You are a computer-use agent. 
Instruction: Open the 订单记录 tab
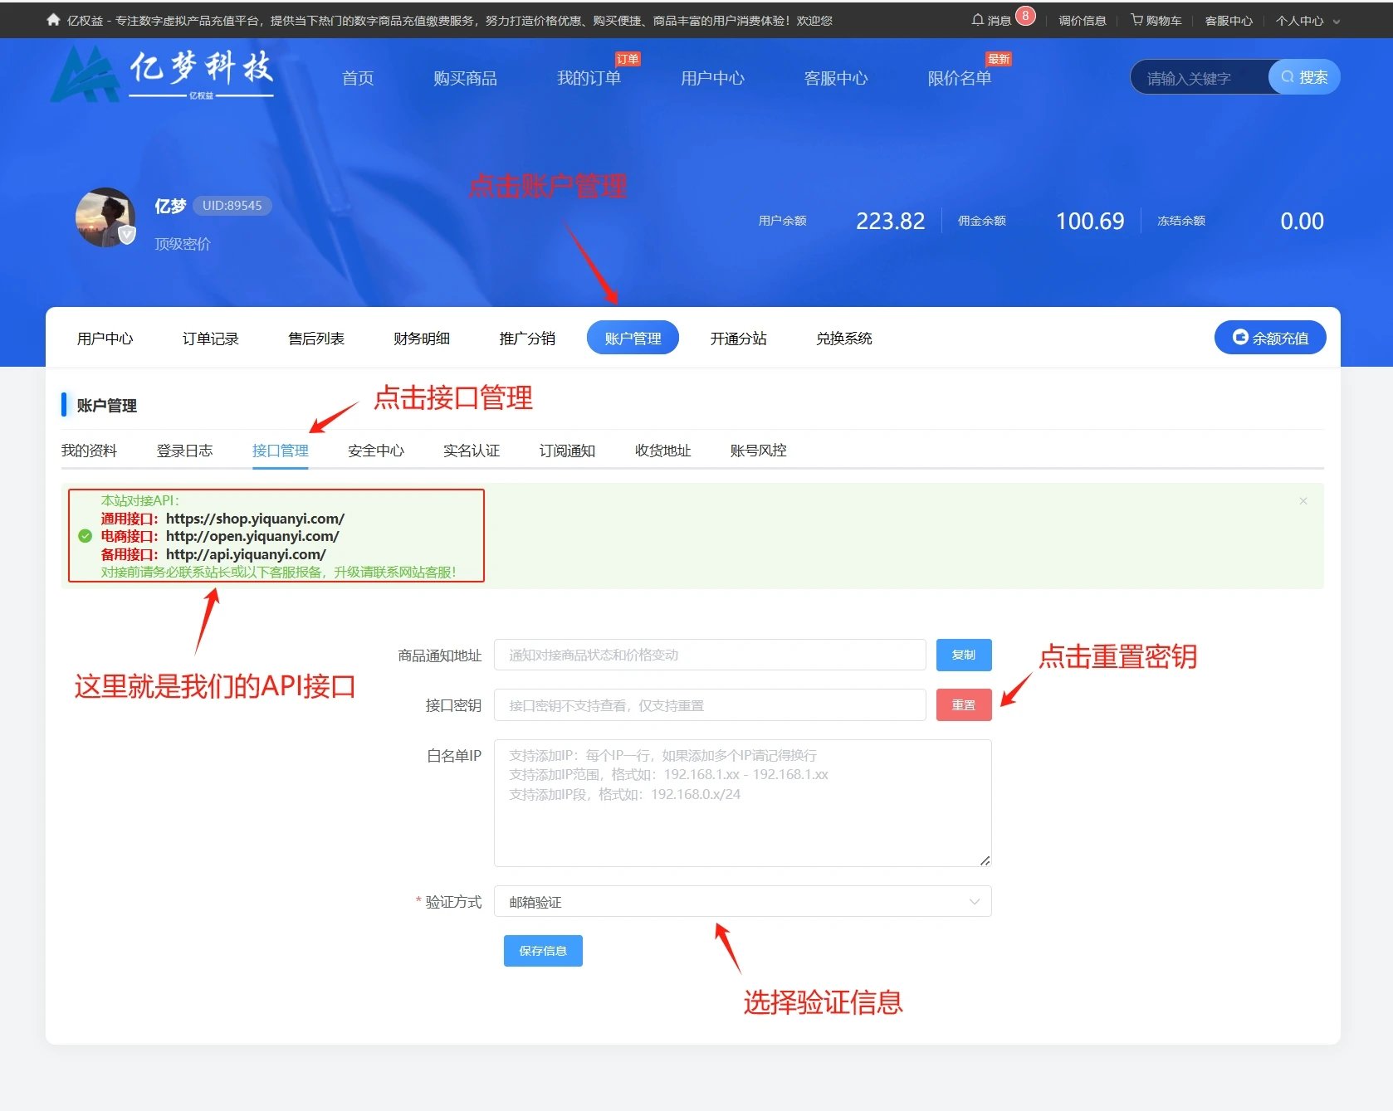click(210, 338)
